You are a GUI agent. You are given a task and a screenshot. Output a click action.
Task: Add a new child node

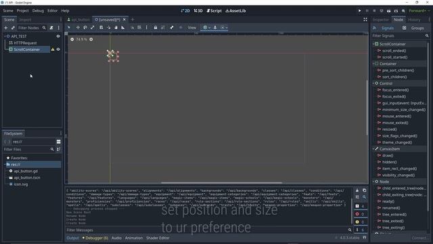[6, 28]
